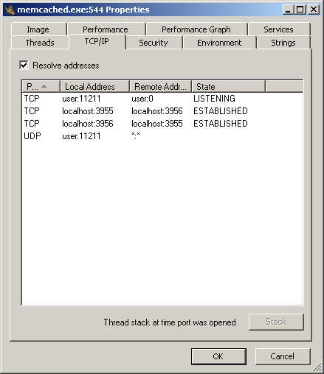Select the localhost:3956 local address cell
This screenshot has width=324, height=374.
click(x=88, y=124)
